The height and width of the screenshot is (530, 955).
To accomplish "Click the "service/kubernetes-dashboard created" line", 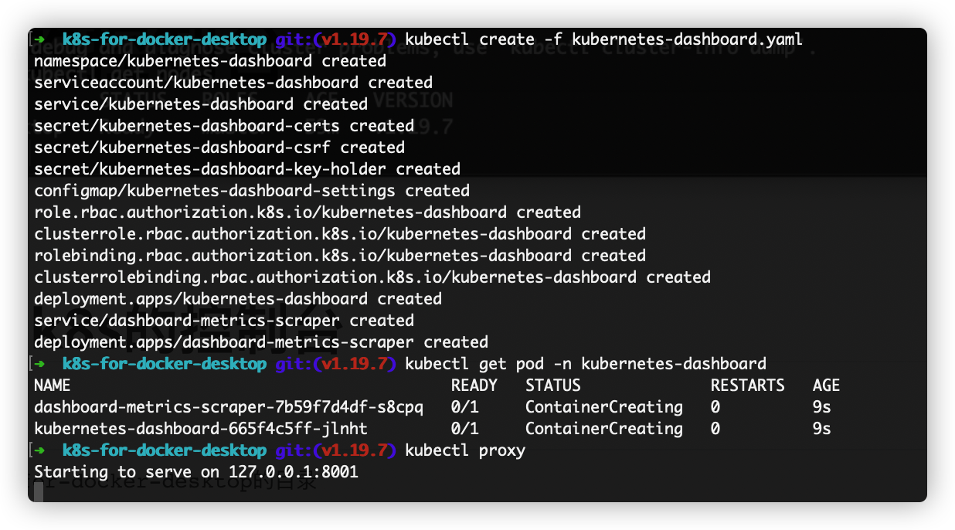I will [x=200, y=104].
